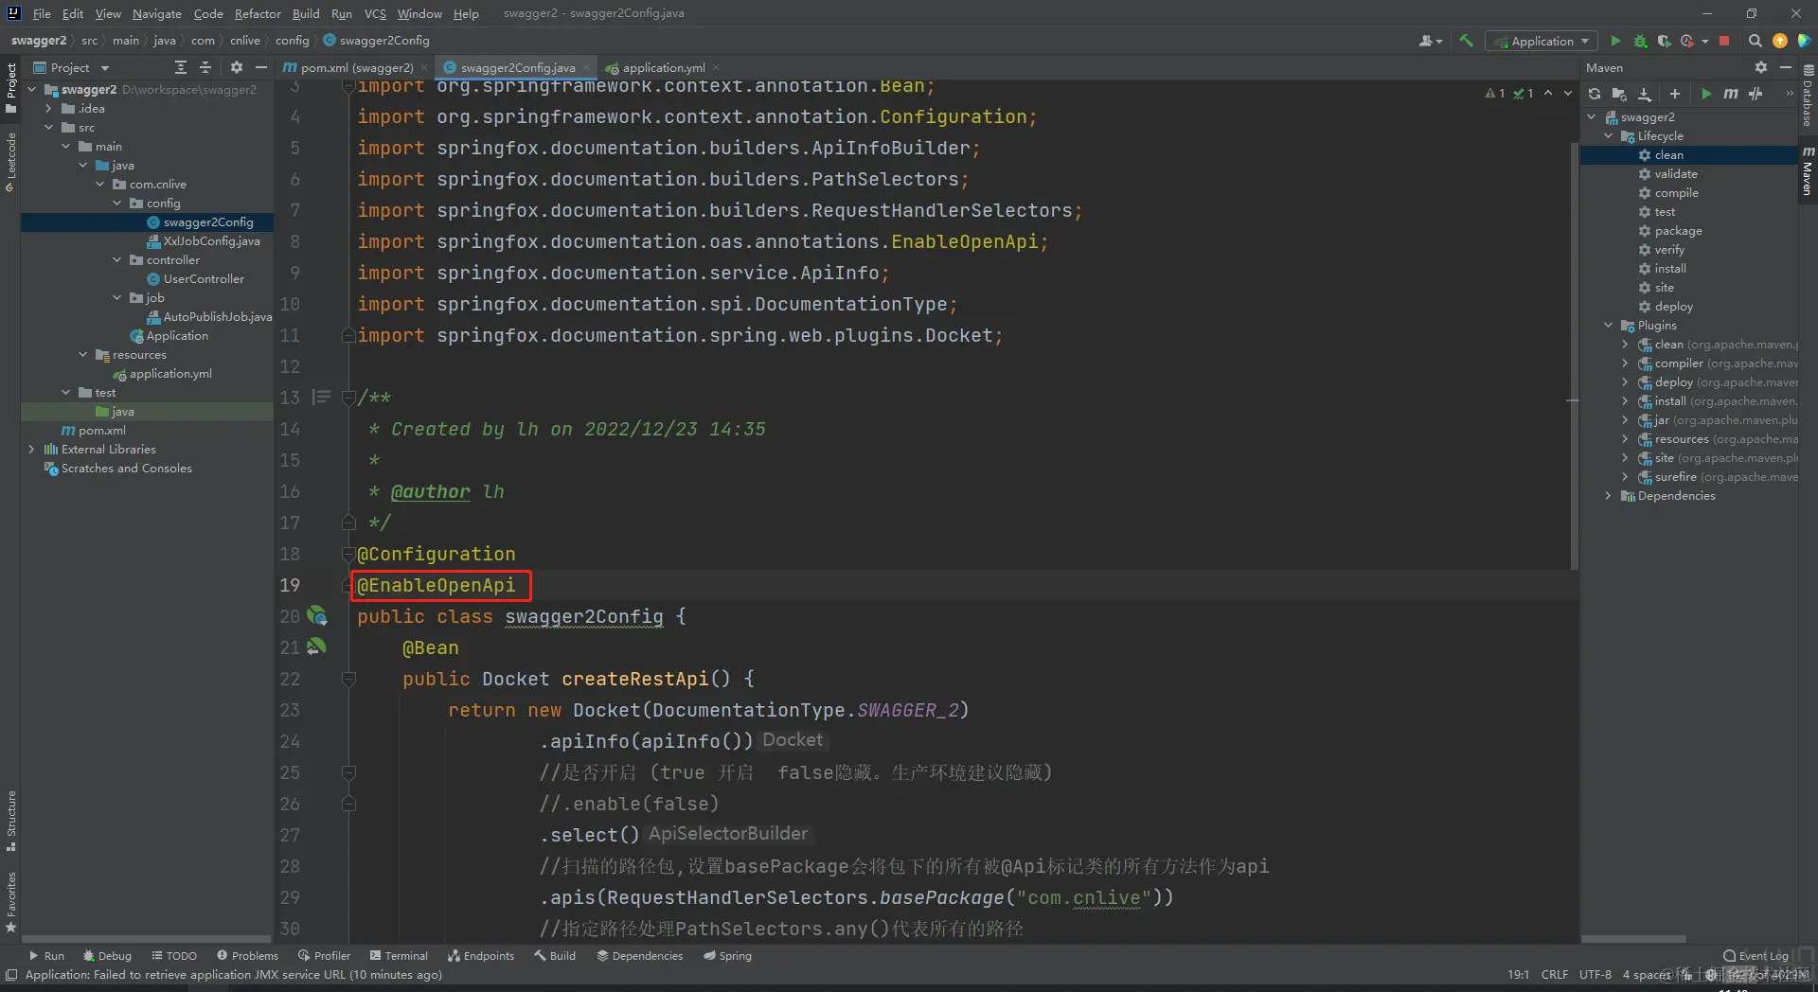
Task: Expand the External Libraries node
Action: coord(31,450)
